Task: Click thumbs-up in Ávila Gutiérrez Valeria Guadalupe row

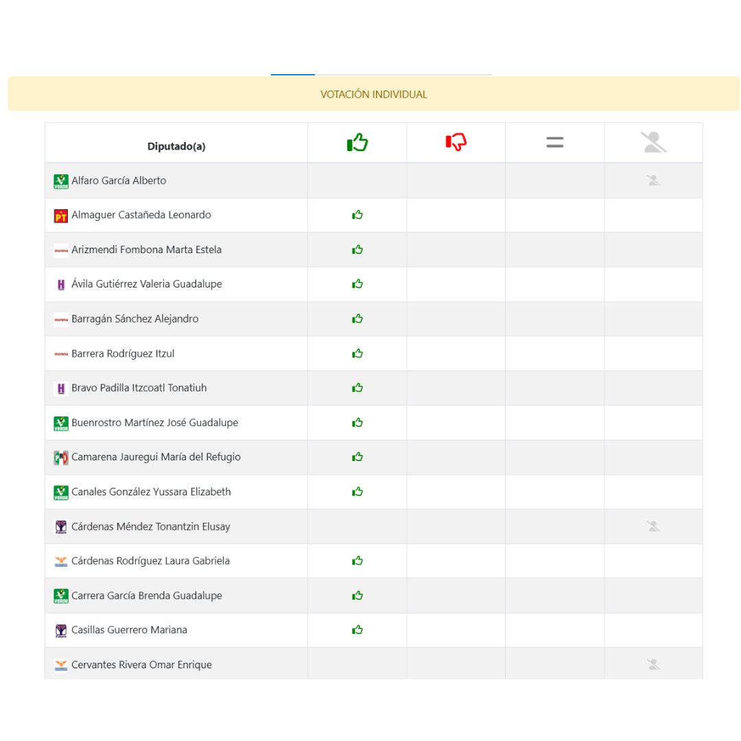Action: pos(357,284)
